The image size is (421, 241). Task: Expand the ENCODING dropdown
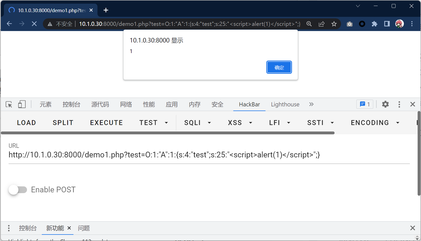[x=375, y=123]
